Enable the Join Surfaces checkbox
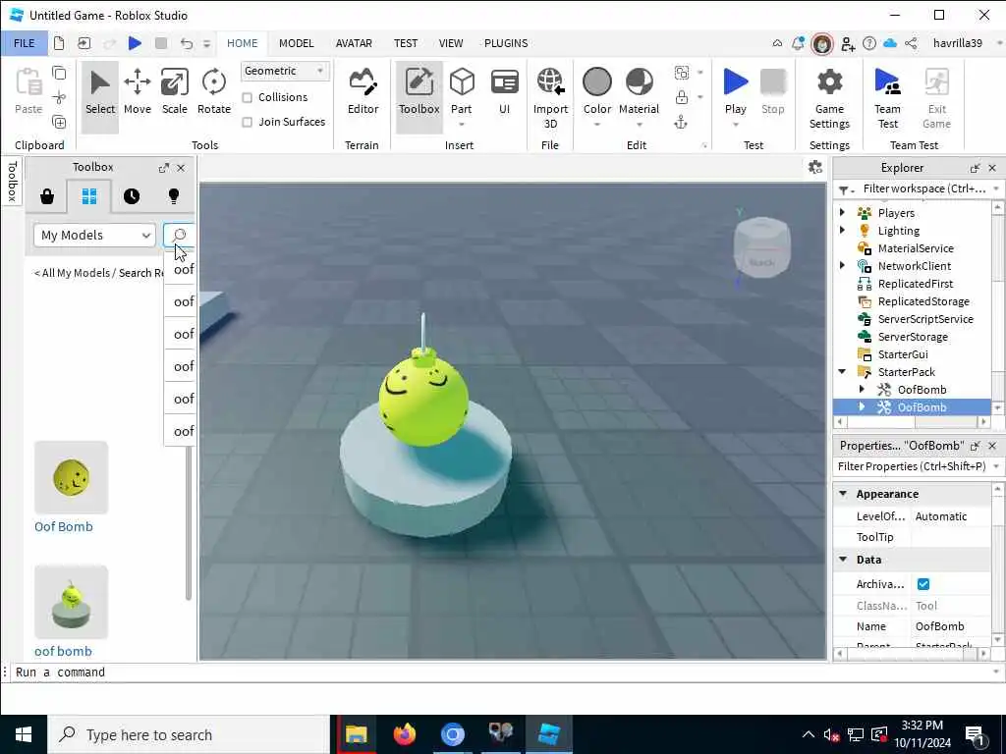This screenshot has height=754, width=1006. point(247,122)
